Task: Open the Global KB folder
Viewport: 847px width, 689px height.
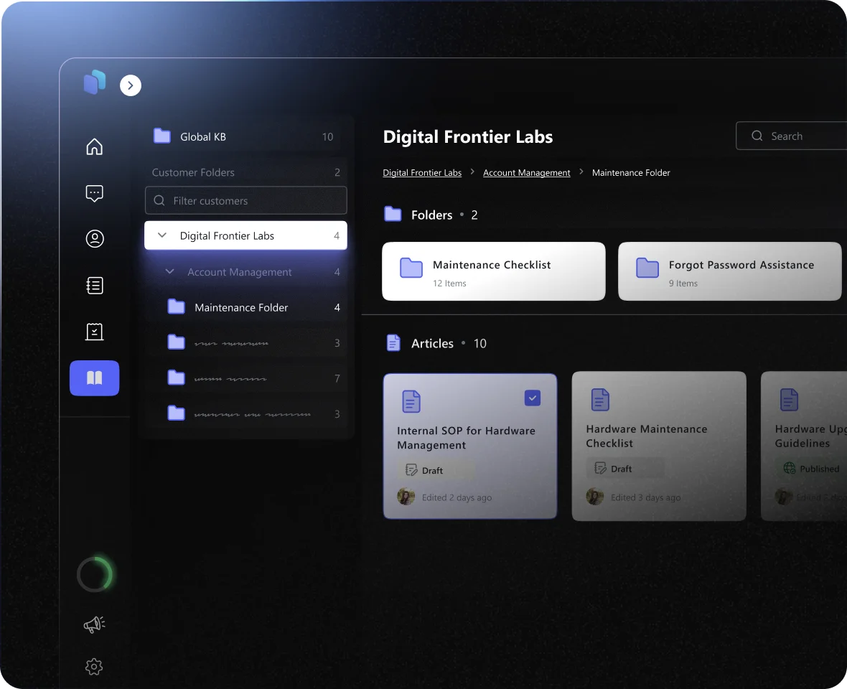Action: 203,136
